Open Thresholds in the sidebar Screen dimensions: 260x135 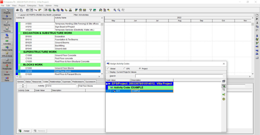(7, 67)
